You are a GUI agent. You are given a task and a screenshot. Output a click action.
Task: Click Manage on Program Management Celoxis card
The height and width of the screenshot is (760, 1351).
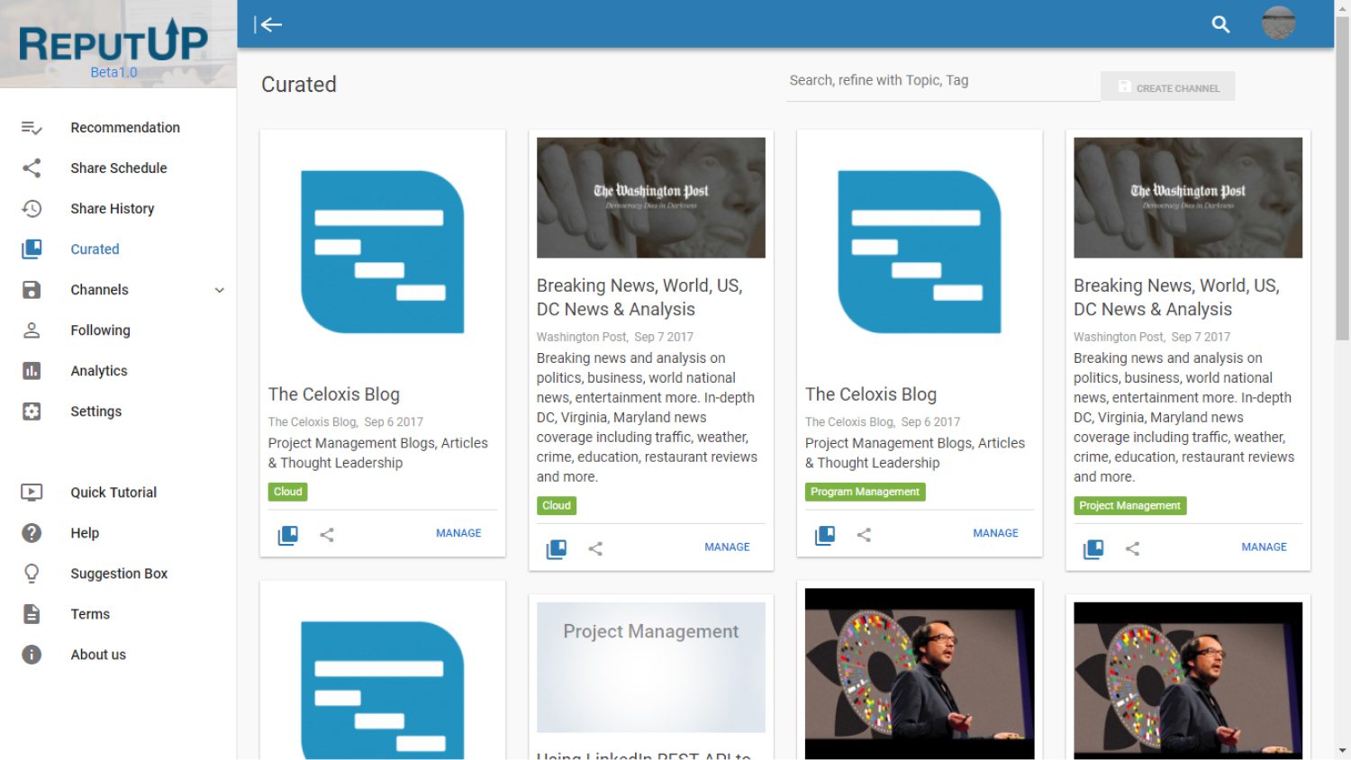pos(995,533)
